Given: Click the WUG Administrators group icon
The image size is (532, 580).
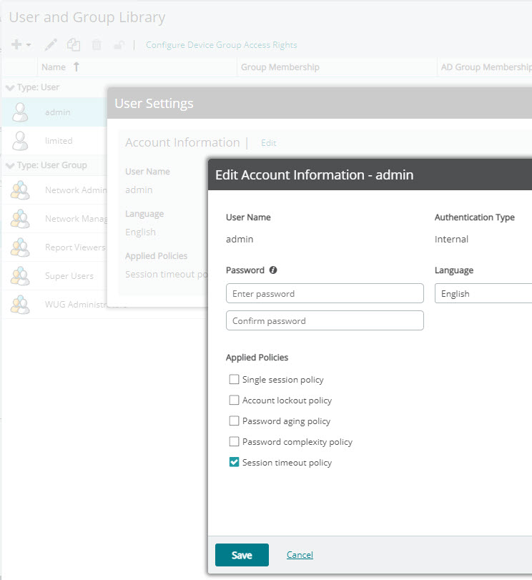Looking at the screenshot, I should coord(20,305).
